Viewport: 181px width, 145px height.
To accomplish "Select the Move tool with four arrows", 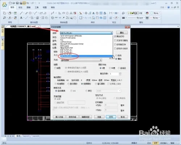I will [86, 13].
